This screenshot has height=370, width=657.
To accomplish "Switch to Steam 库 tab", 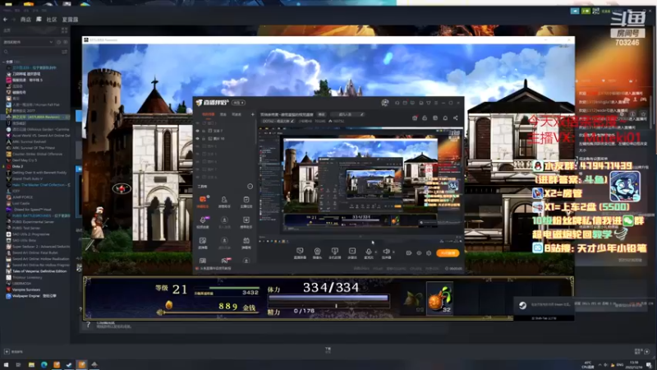I will (39, 19).
